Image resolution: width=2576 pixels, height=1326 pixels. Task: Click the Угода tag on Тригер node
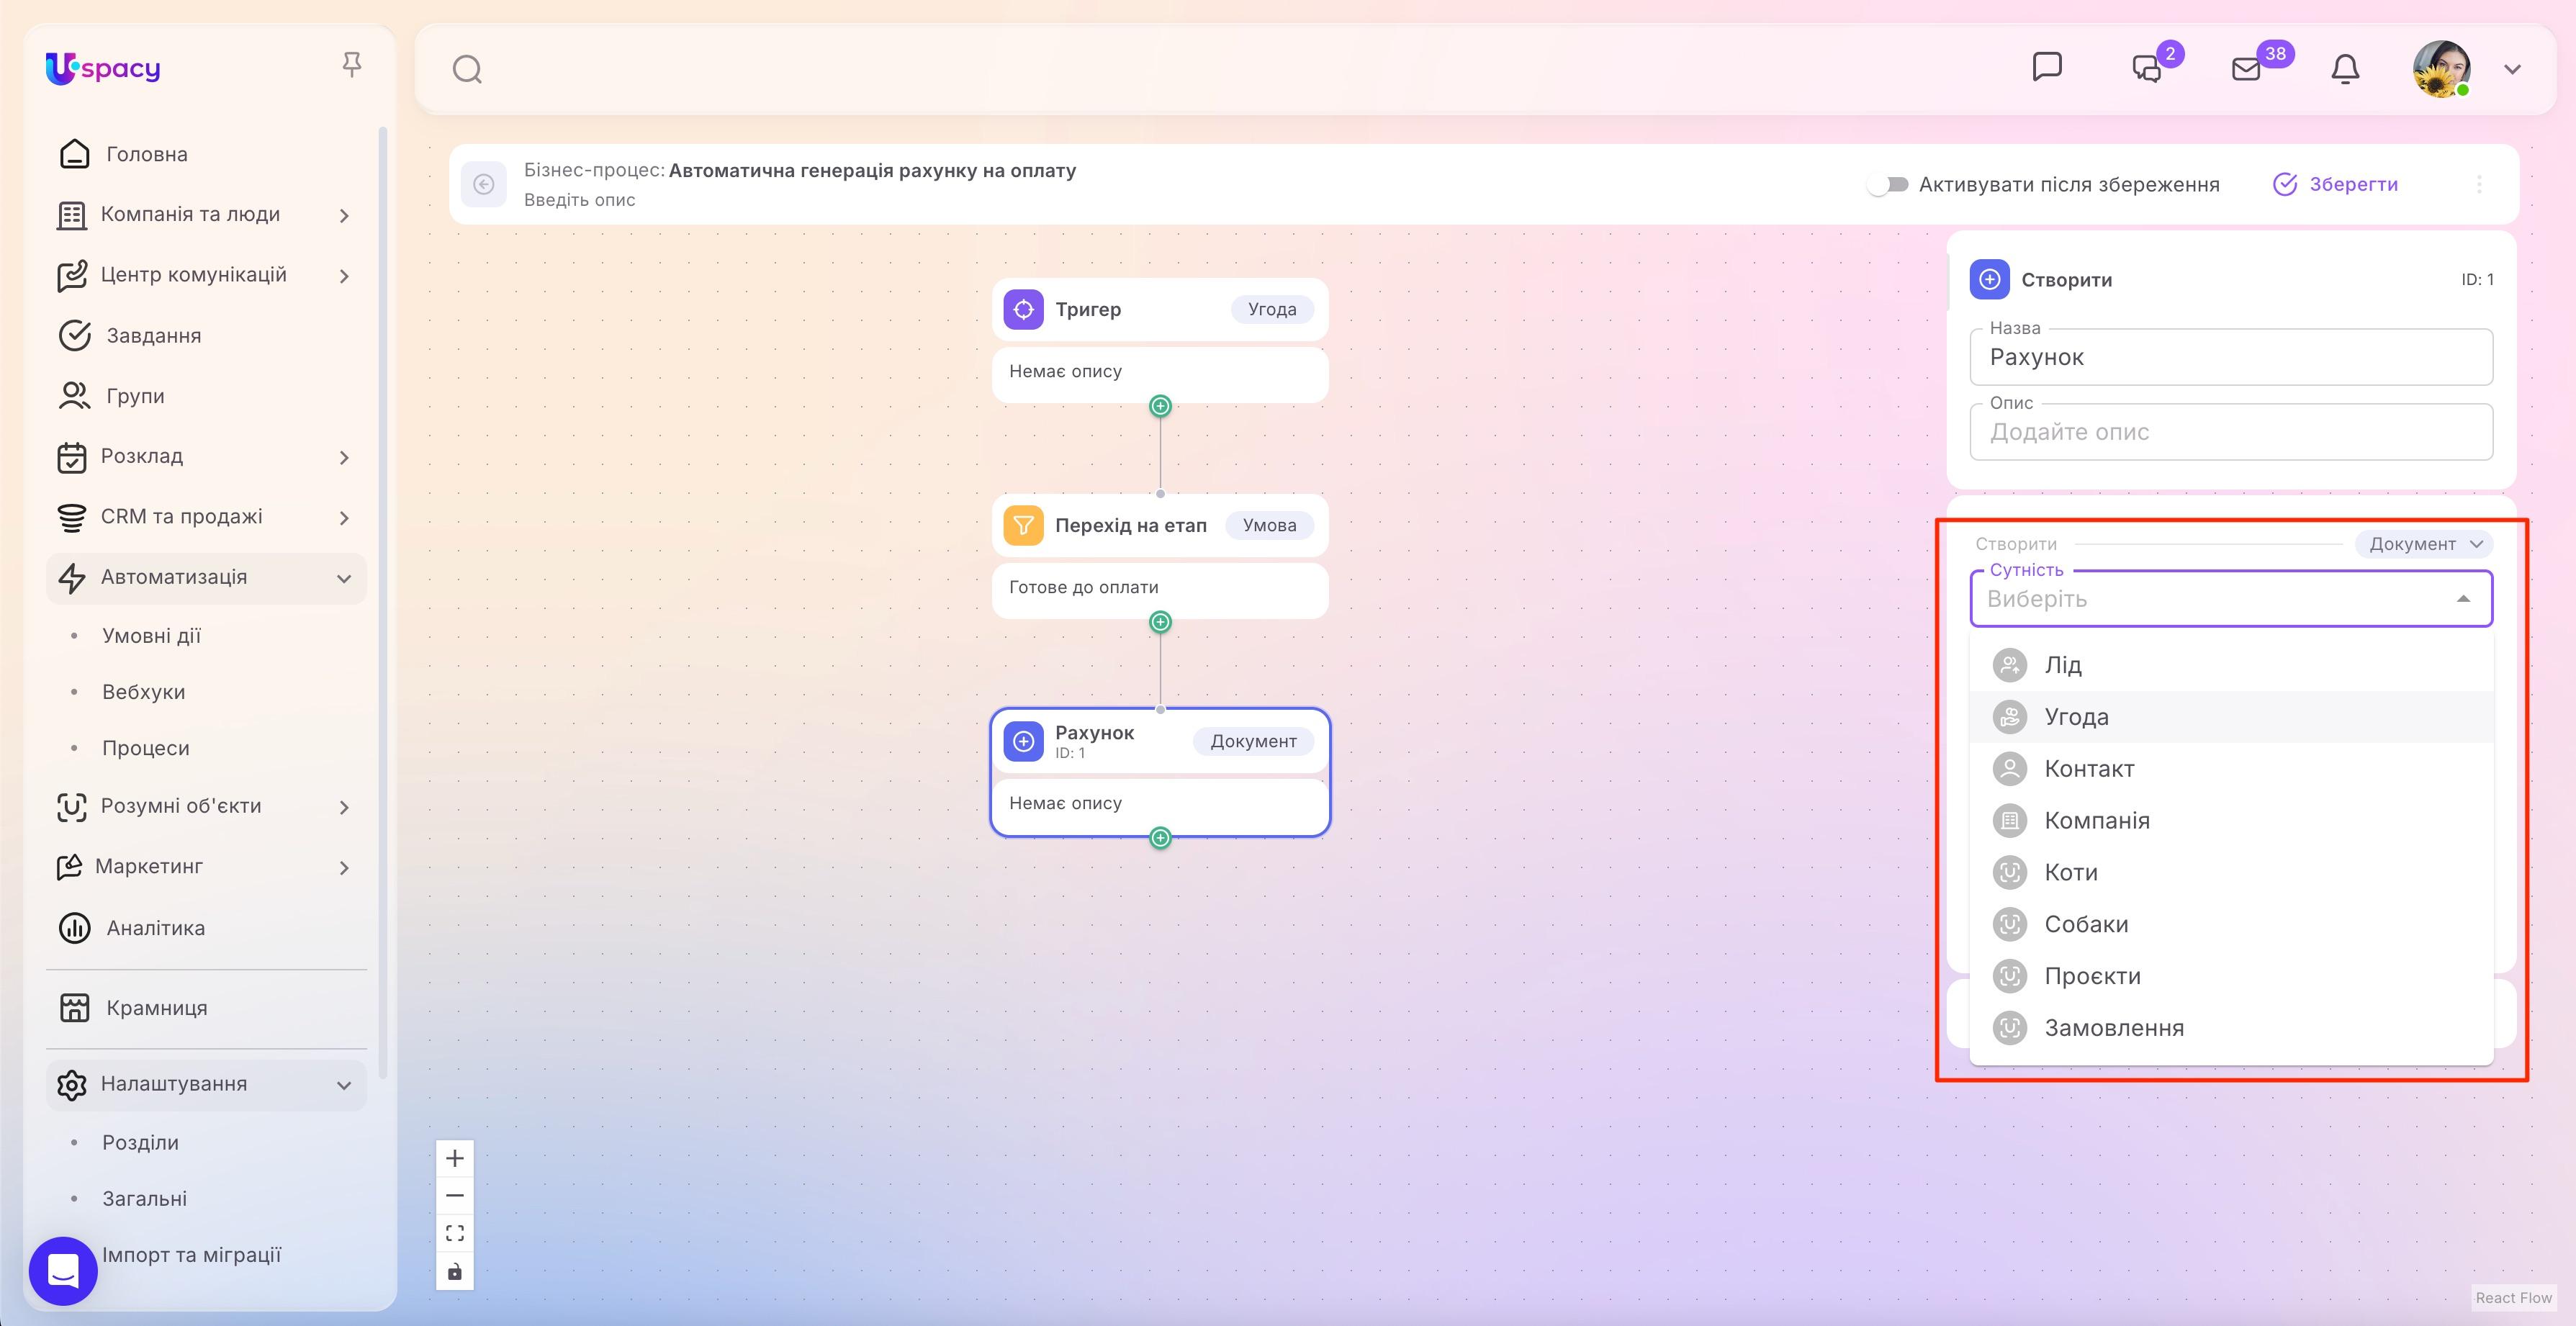click(1272, 309)
